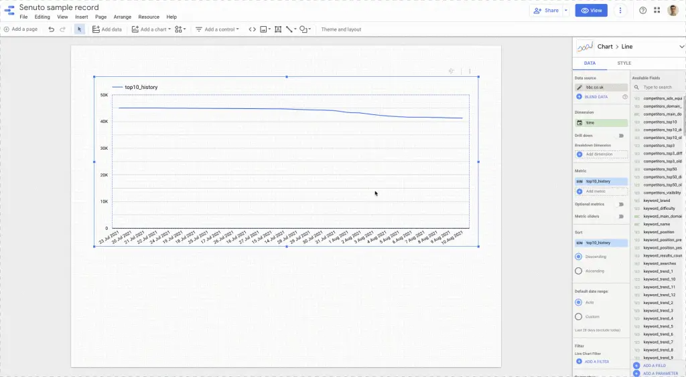Image resolution: width=686 pixels, height=377 pixels.
Task: Open the Help menu
Action: point(171,17)
